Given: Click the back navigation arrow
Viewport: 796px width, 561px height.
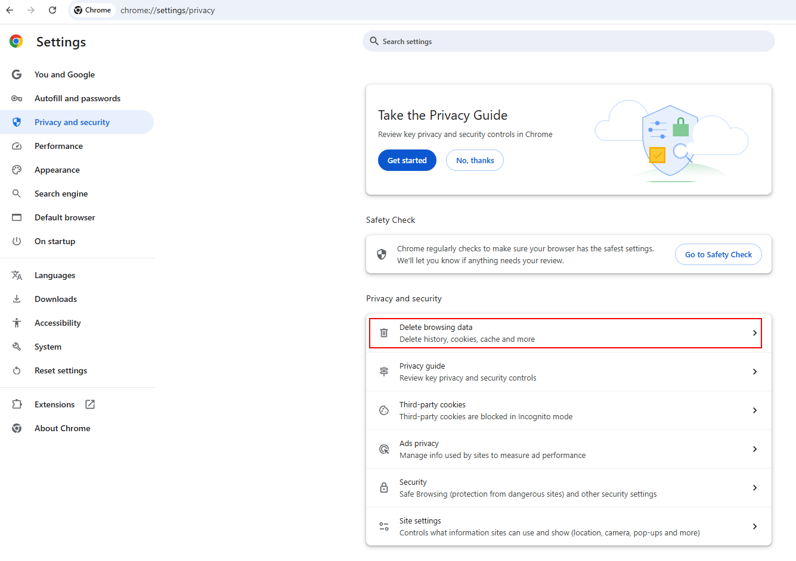Looking at the screenshot, I should click(x=10, y=10).
